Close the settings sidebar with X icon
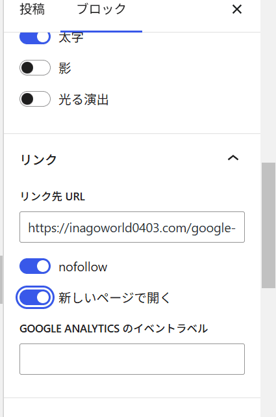 237,9
